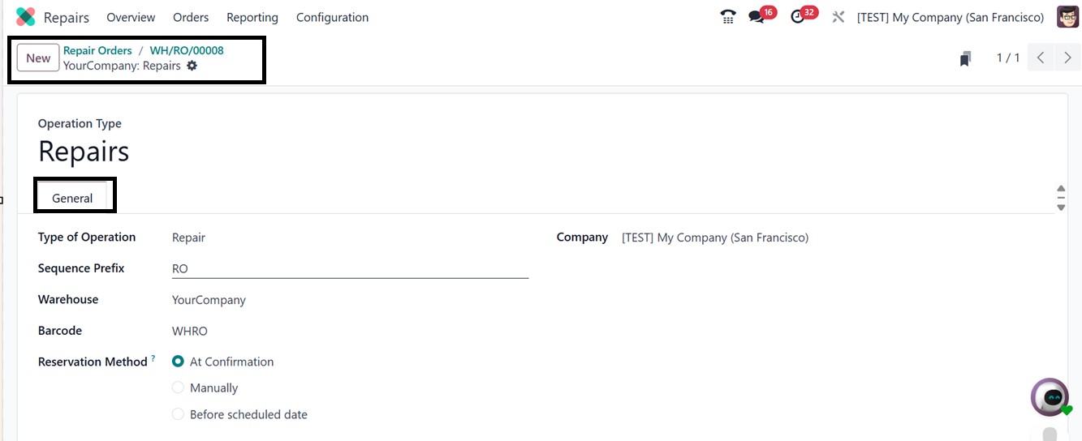Click the bookmark icon near the pager
Viewport: 1082px width, 441px height.
965,58
